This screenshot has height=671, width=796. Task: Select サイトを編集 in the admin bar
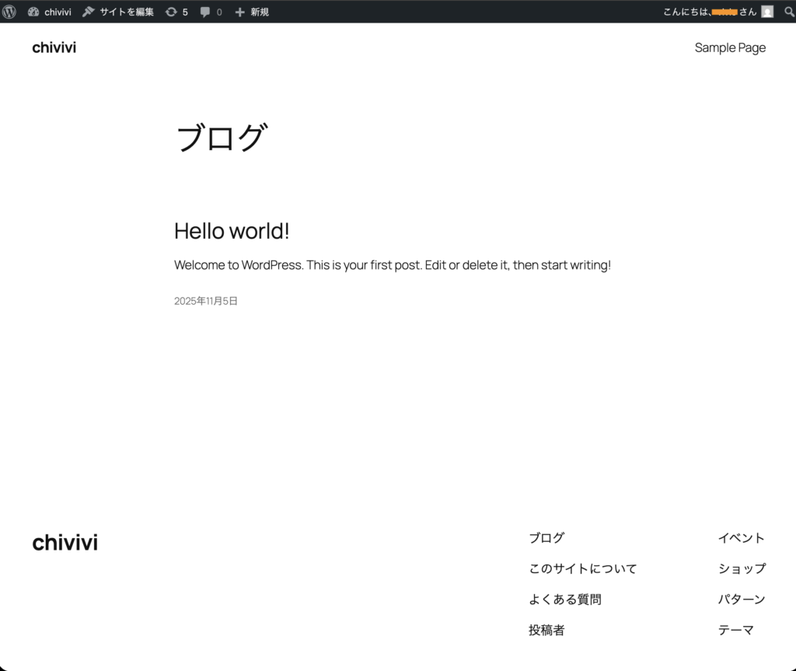127,12
